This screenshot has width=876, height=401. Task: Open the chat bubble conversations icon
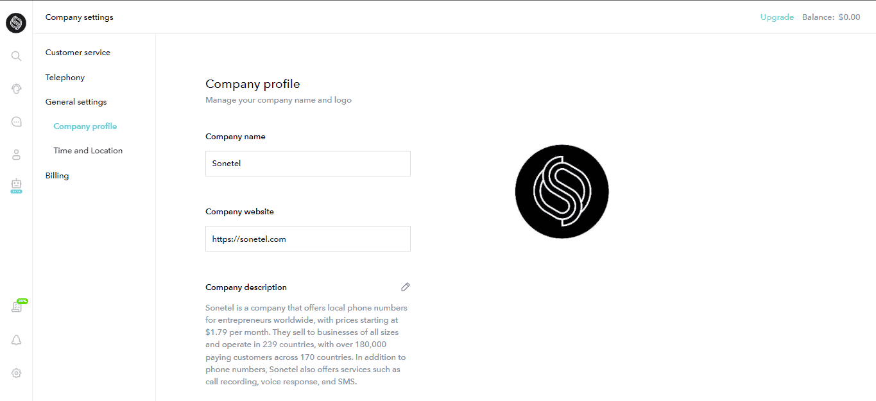pos(17,122)
